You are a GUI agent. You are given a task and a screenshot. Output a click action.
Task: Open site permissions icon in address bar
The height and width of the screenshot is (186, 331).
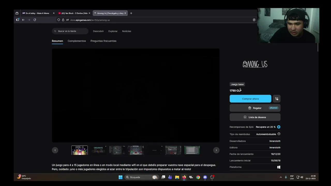coord(67,20)
